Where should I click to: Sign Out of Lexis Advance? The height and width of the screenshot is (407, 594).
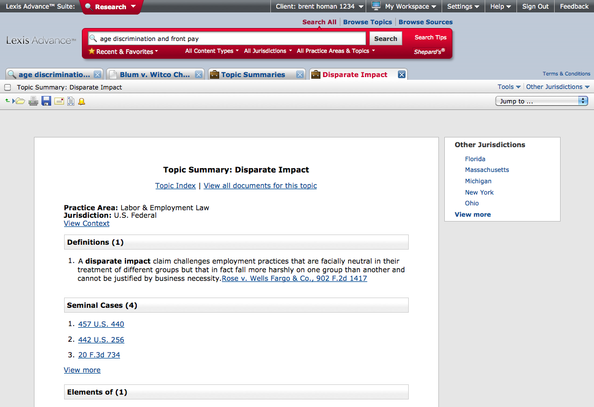[535, 6]
